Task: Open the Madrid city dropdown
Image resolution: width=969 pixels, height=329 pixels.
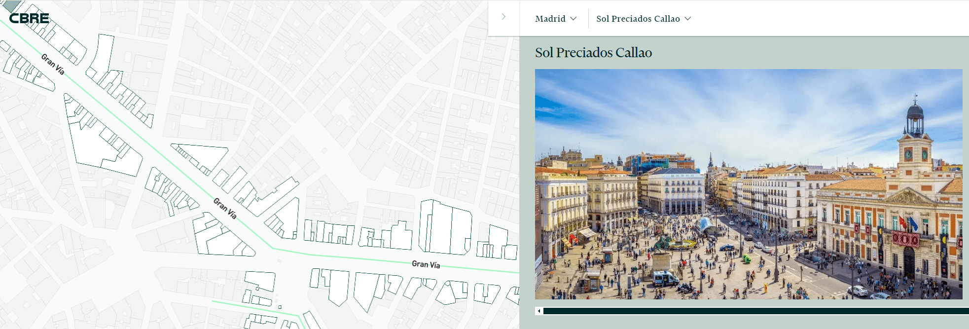Action: (x=556, y=19)
